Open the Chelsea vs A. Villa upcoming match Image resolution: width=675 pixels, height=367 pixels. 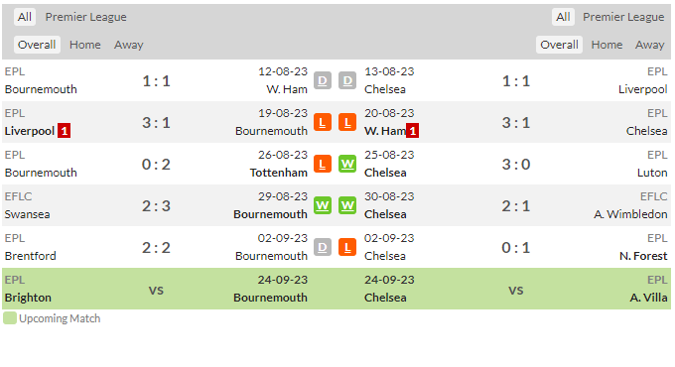[516, 289]
